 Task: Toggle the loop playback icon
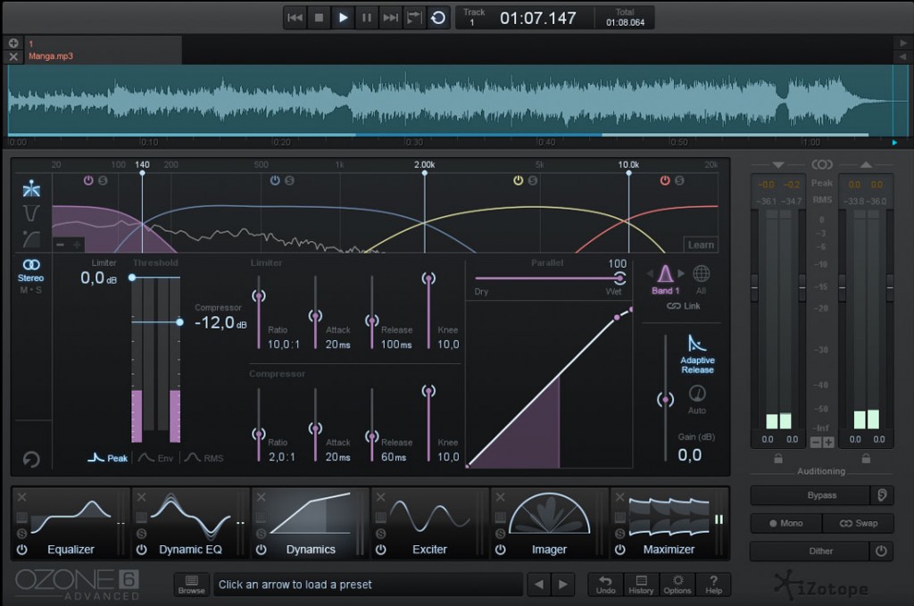click(437, 18)
